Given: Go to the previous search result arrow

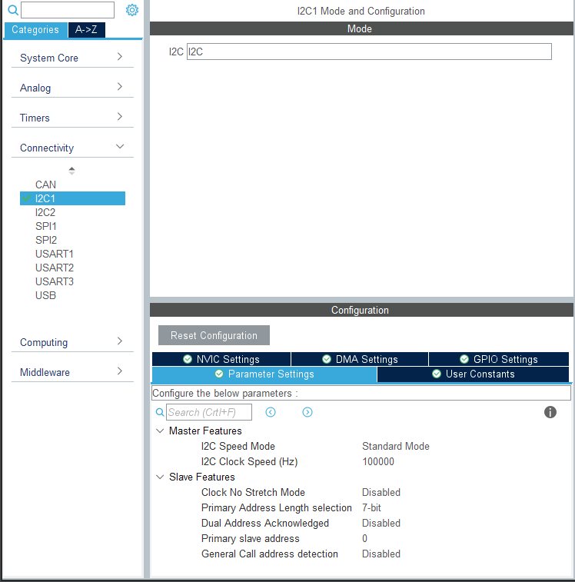Looking at the screenshot, I should [271, 412].
